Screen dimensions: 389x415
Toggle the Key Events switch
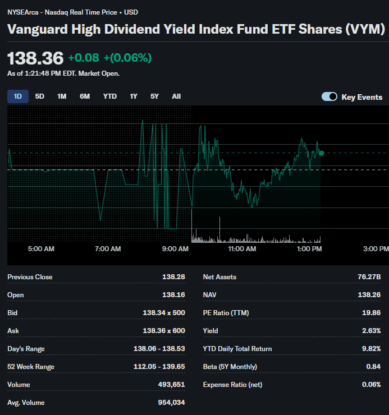(329, 96)
